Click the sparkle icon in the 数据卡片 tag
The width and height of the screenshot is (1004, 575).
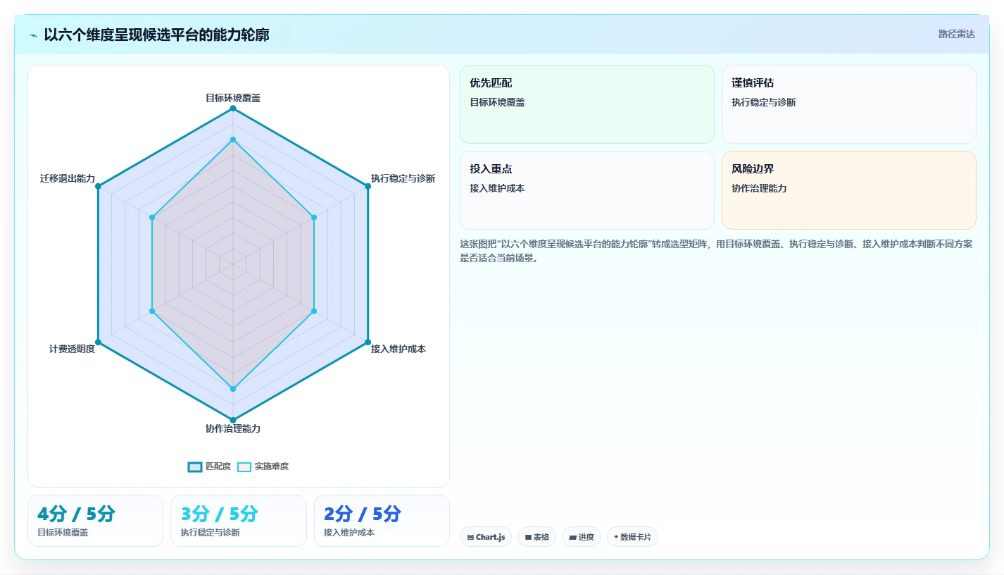[616, 537]
